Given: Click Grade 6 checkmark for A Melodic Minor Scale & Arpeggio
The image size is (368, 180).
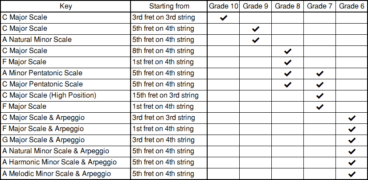Looking at the screenshot, I should [x=352, y=174].
